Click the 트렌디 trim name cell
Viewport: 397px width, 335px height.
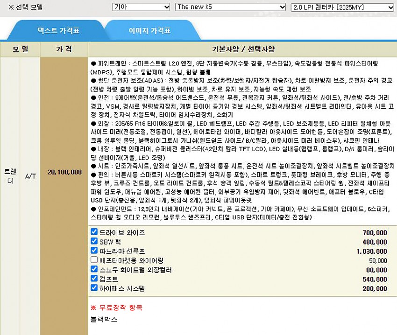point(10,172)
